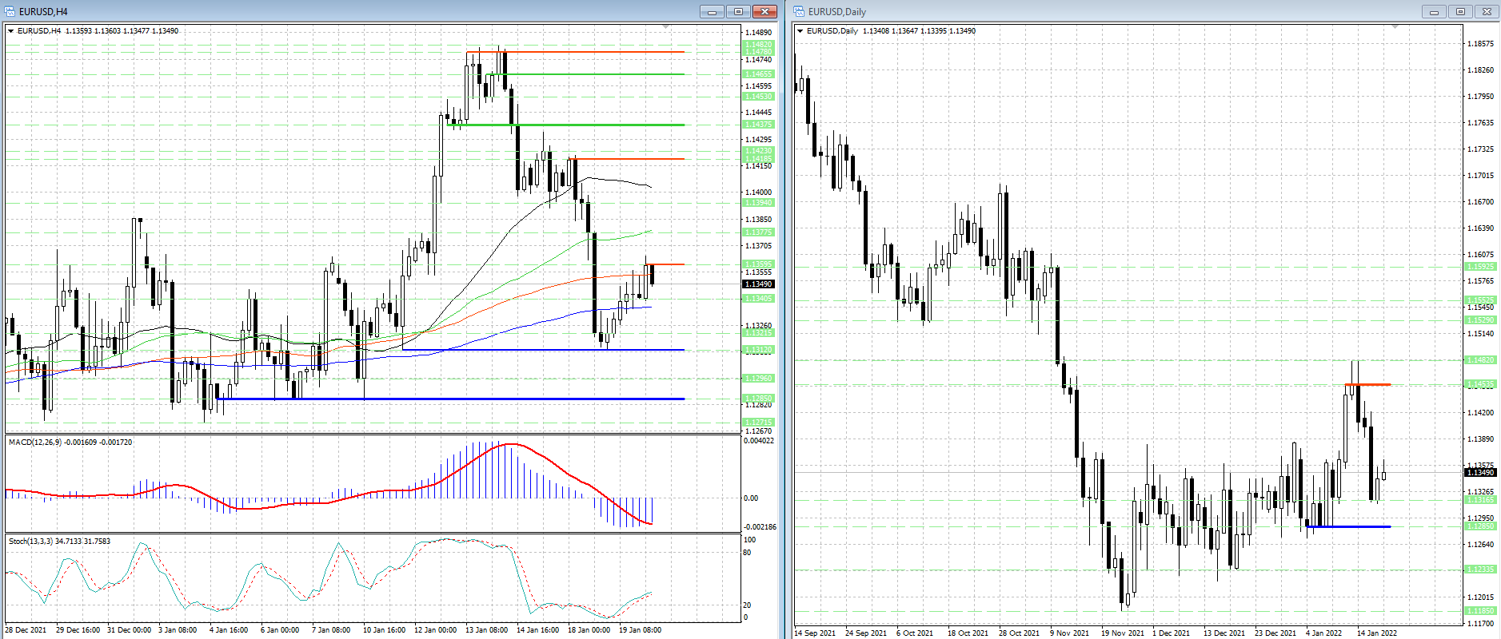
Task: Close the EURUSD,Daily chart window
Action: click(1487, 11)
